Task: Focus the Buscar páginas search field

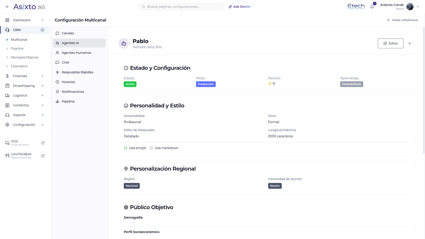Action: pyautogui.click(x=181, y=7)
